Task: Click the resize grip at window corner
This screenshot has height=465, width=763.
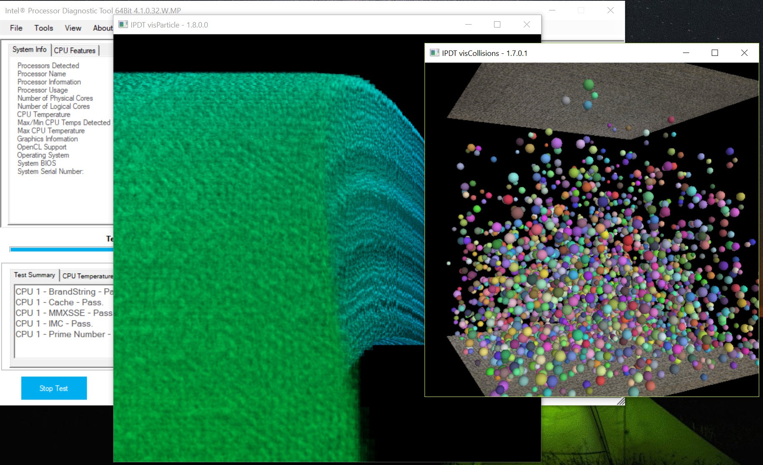Action: point(621,401)
